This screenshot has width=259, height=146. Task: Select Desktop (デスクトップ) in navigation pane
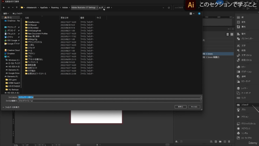[x=12, y=27]
